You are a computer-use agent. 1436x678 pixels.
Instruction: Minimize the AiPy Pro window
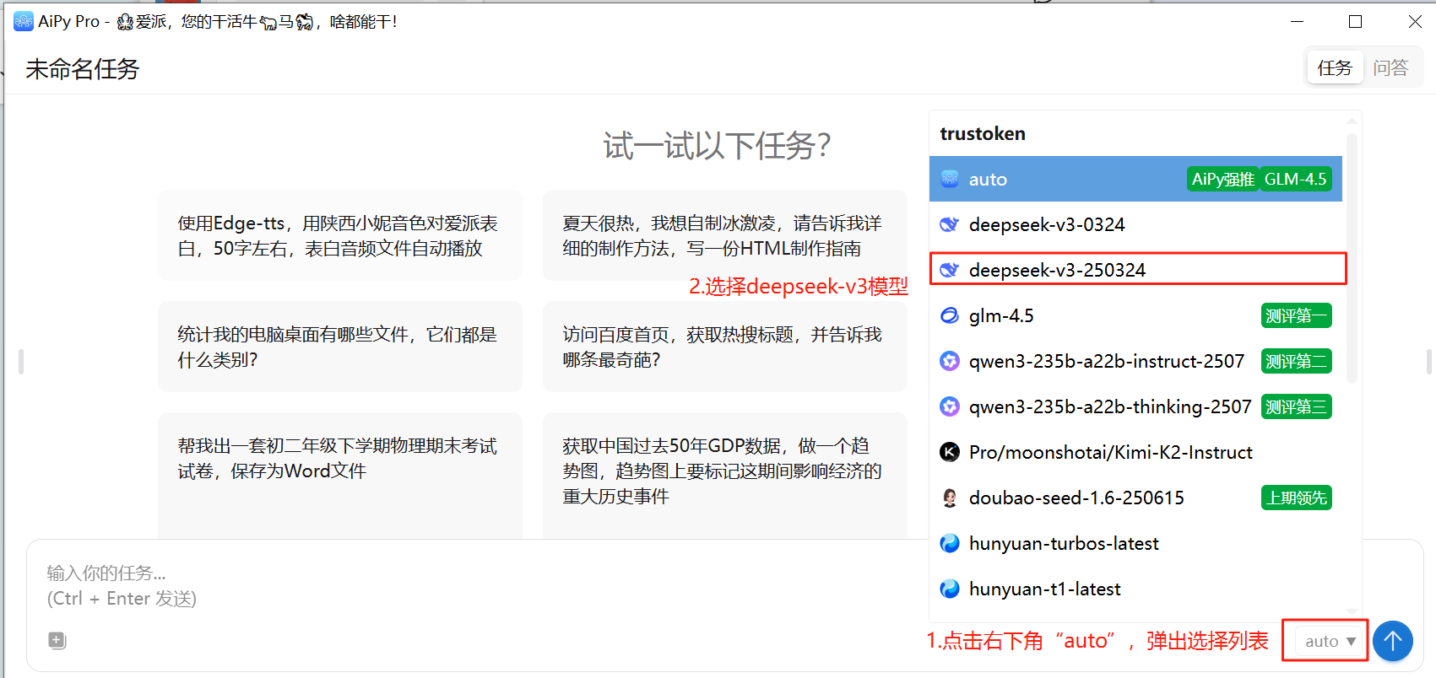coord(1298,21)
